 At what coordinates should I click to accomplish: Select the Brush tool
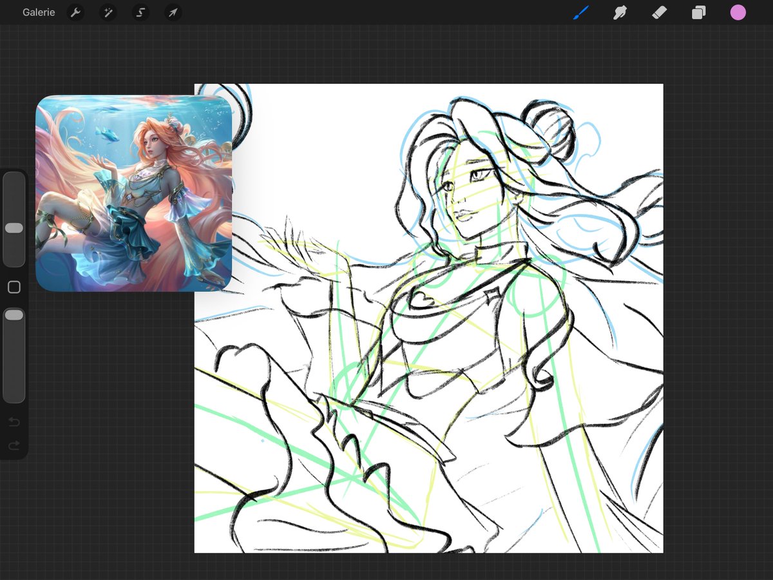[x=581, y=12]
